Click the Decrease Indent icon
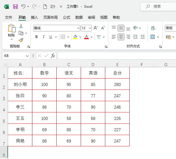The width and height of the screenshot is (176, 159). (135, 37)
